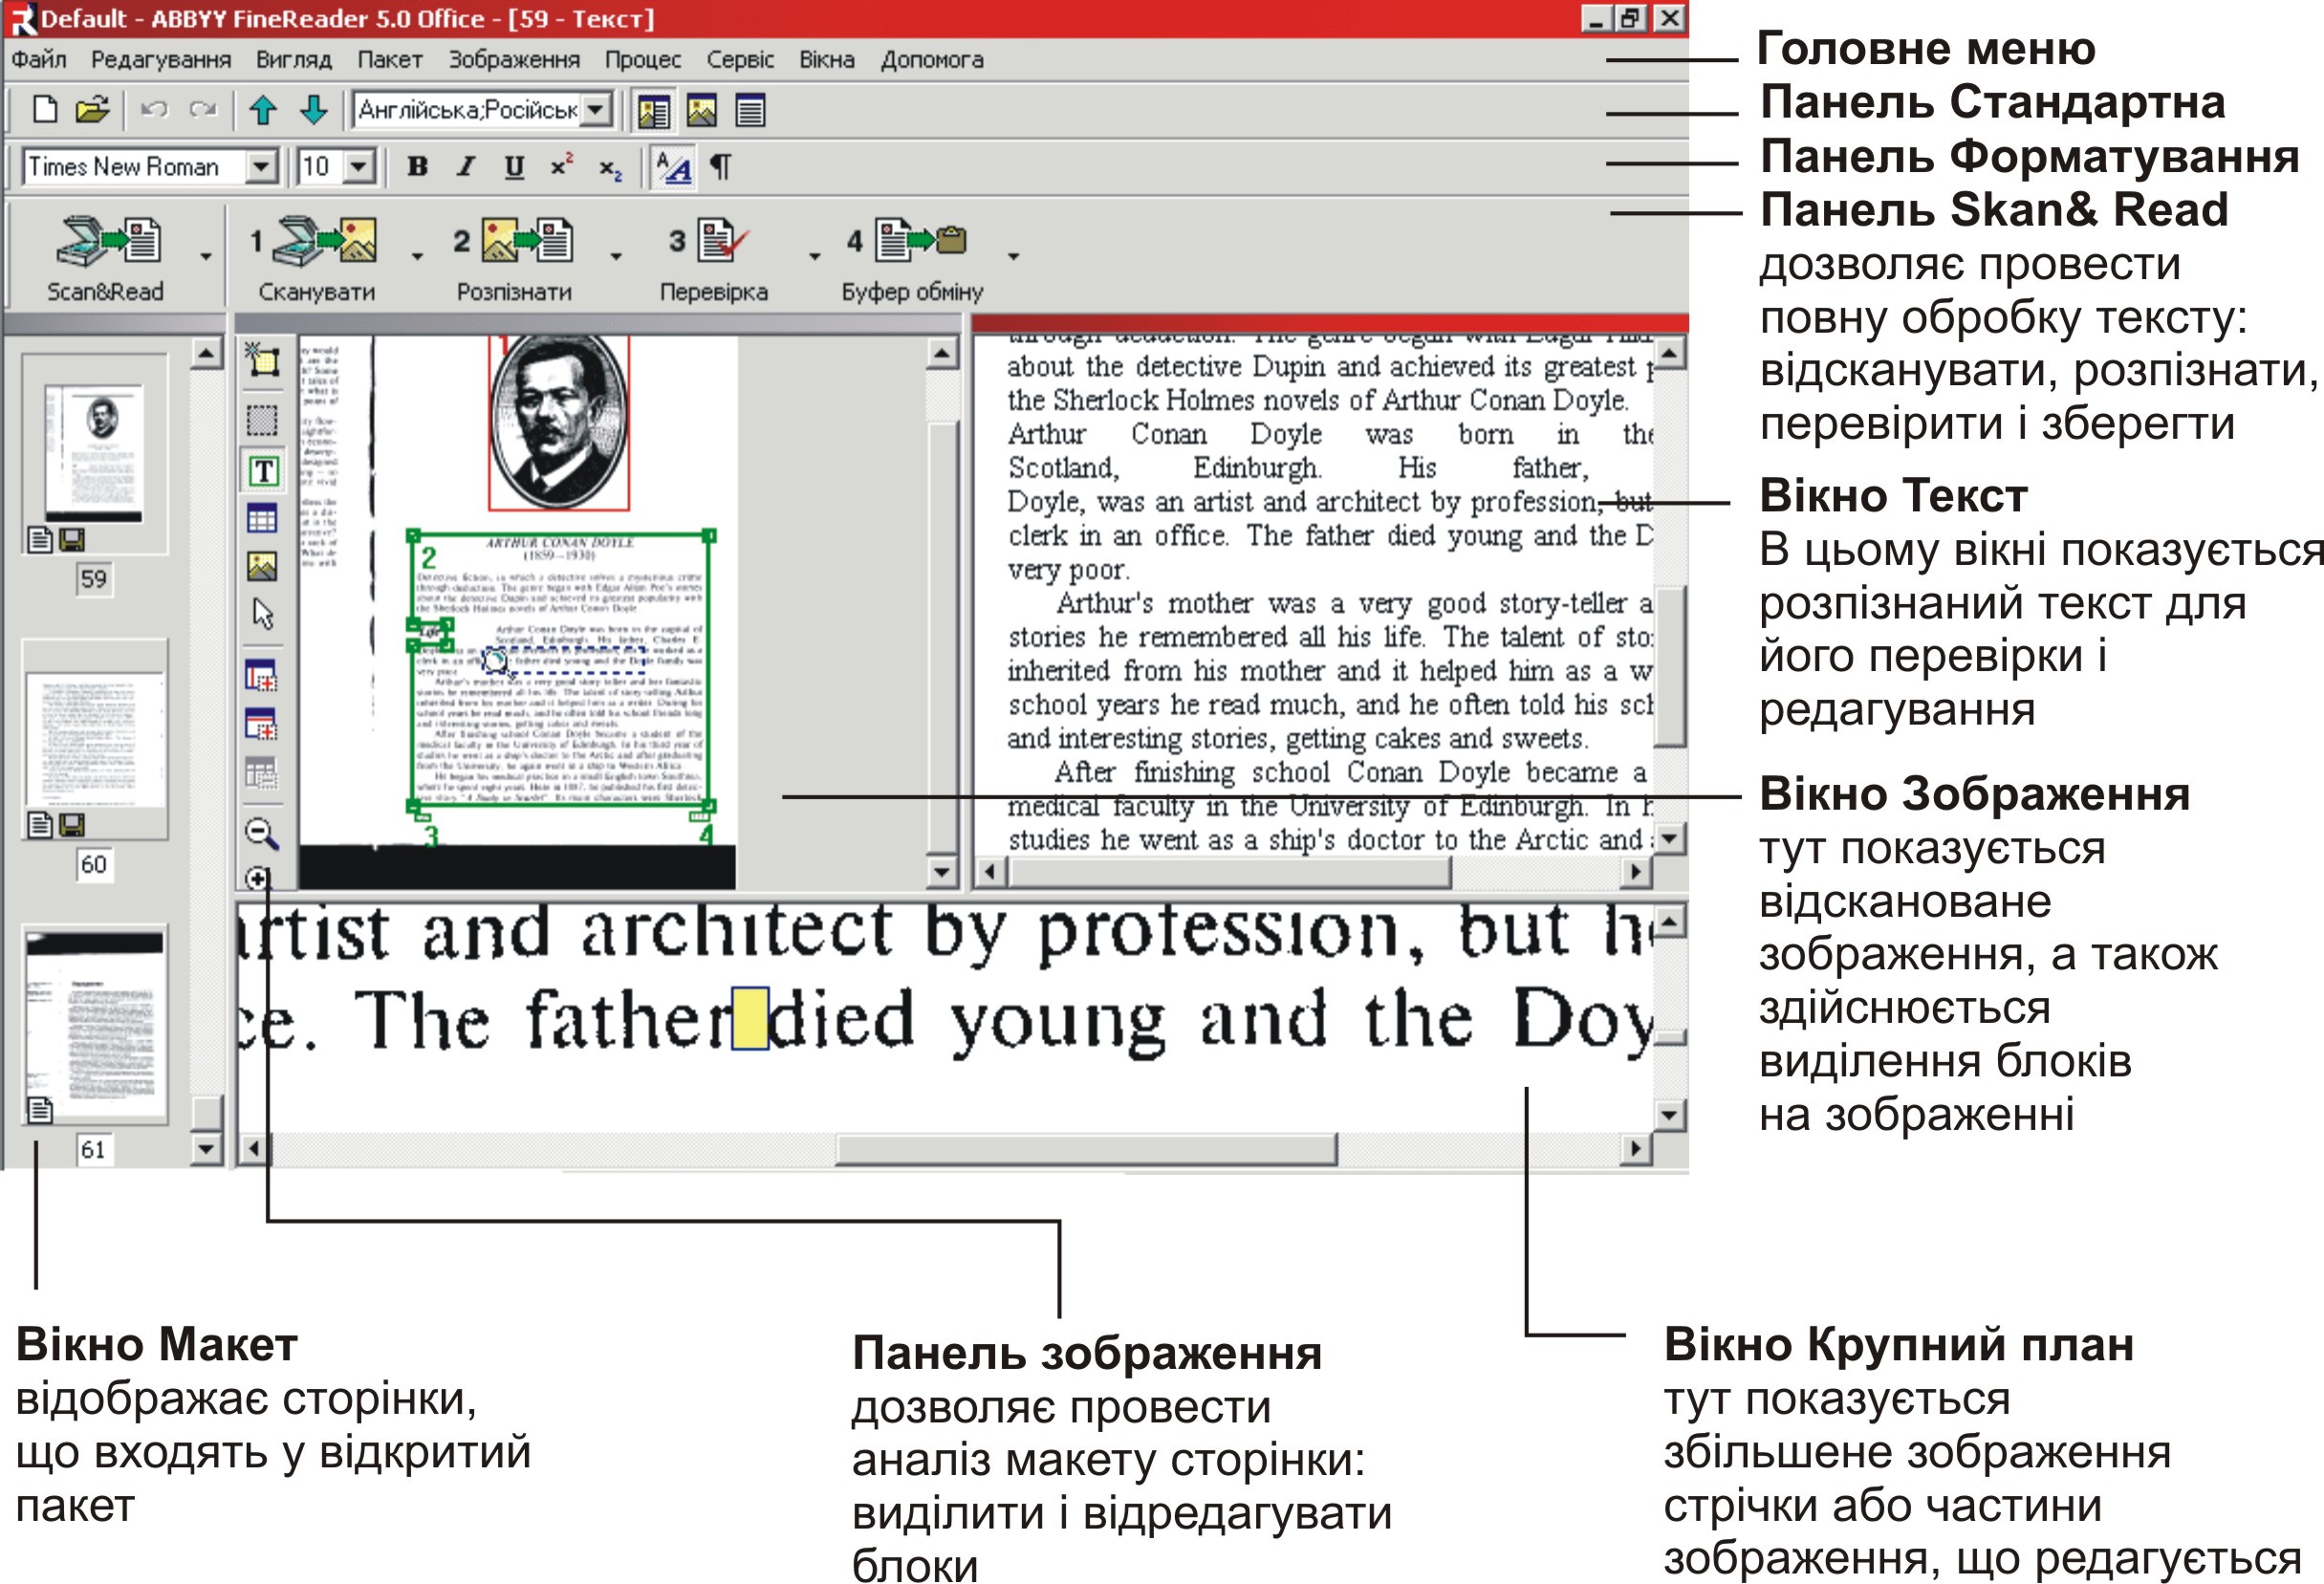The width and height of the screenshot is (2324, 1584).
Task: Toggle Underline formatting
Action: (x=514, y=167)
